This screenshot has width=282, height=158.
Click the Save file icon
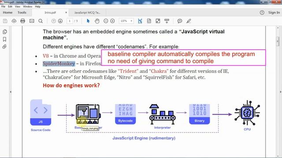click(x=5, y=21)
